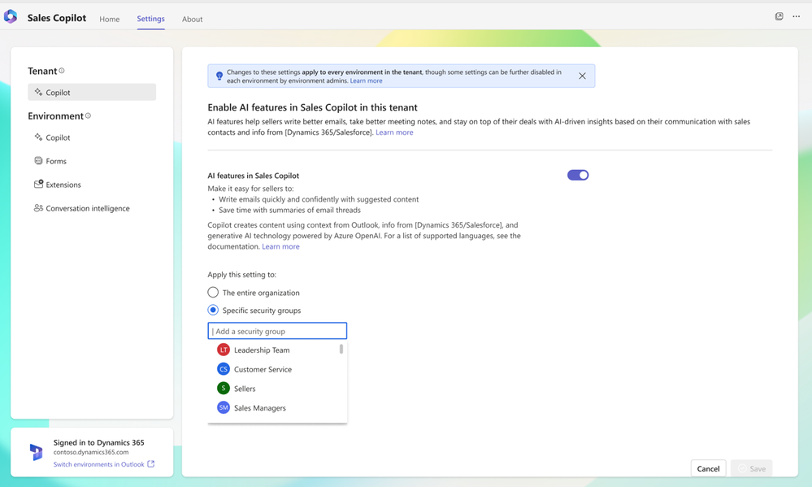The image size is (812, 487).
Task: Click the Leadership Team LT avatar
Action: pos(224,350)
